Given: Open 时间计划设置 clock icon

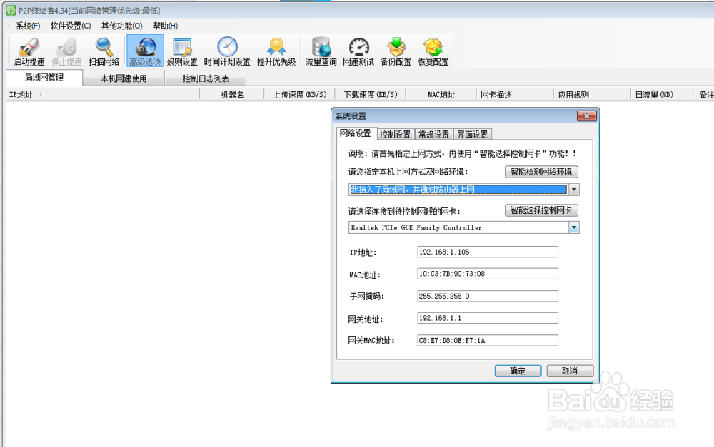Looking at the screenshot, I should tap(227, 50).
